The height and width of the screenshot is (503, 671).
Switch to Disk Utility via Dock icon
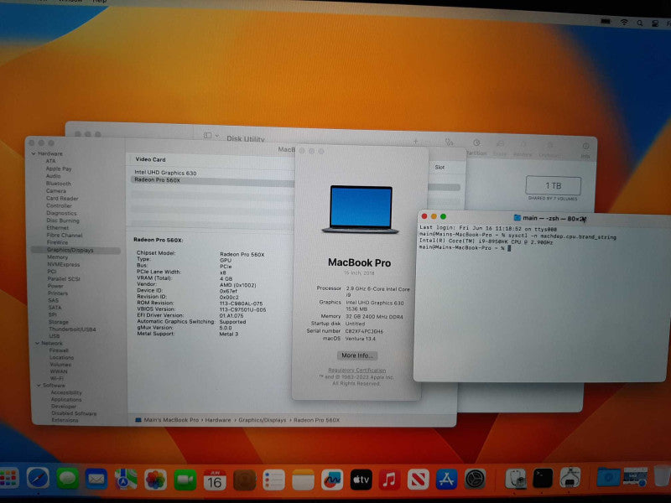[515, 478]
